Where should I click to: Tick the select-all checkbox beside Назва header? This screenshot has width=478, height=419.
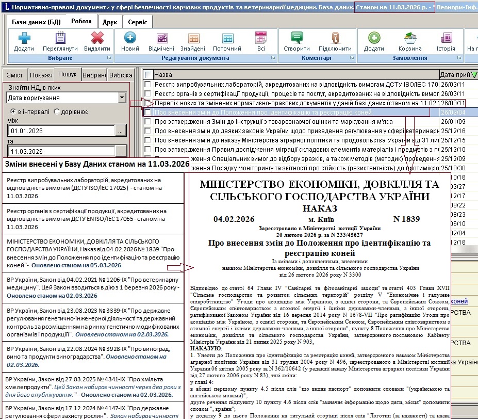point(149,75)
